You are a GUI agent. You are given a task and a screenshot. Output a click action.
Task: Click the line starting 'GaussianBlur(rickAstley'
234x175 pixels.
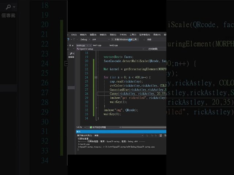coord(138,90)
